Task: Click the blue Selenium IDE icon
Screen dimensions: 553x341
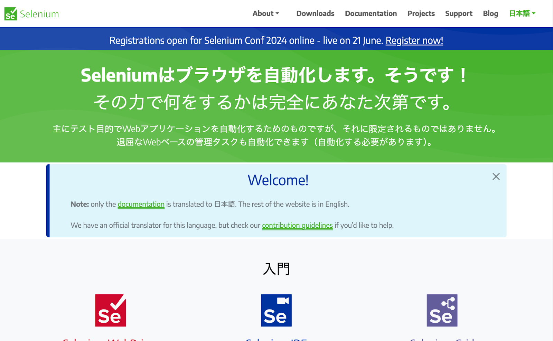Action: point(276,310)
